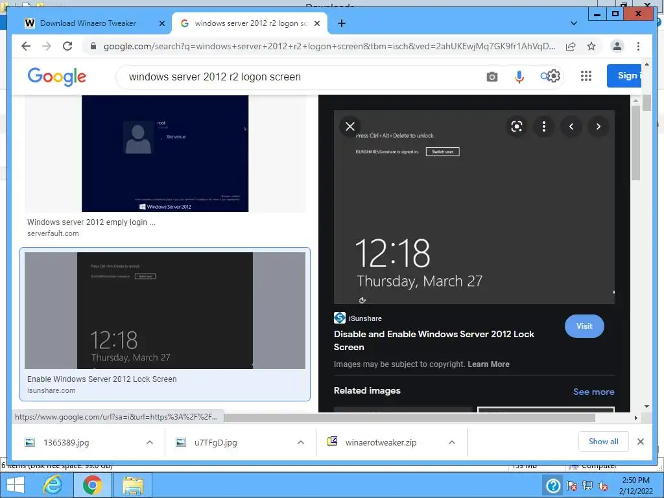The width and height of the screenshot is (664, 498).
Task: Click the Visit button
Action: [584, 326]
